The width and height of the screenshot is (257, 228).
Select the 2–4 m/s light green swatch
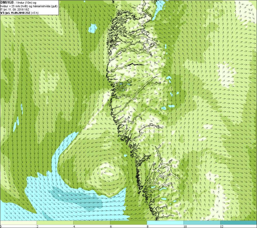55,223
